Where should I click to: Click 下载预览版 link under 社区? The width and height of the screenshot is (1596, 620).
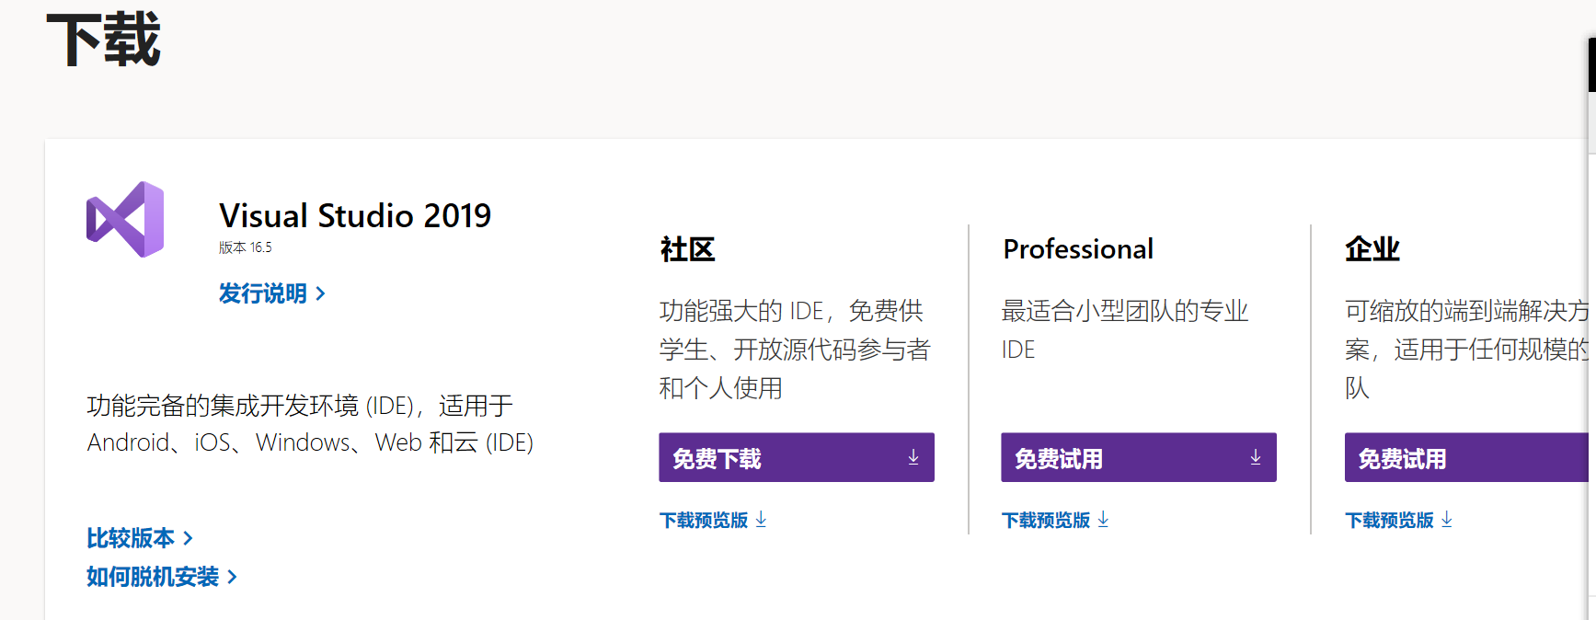[713, 520]
